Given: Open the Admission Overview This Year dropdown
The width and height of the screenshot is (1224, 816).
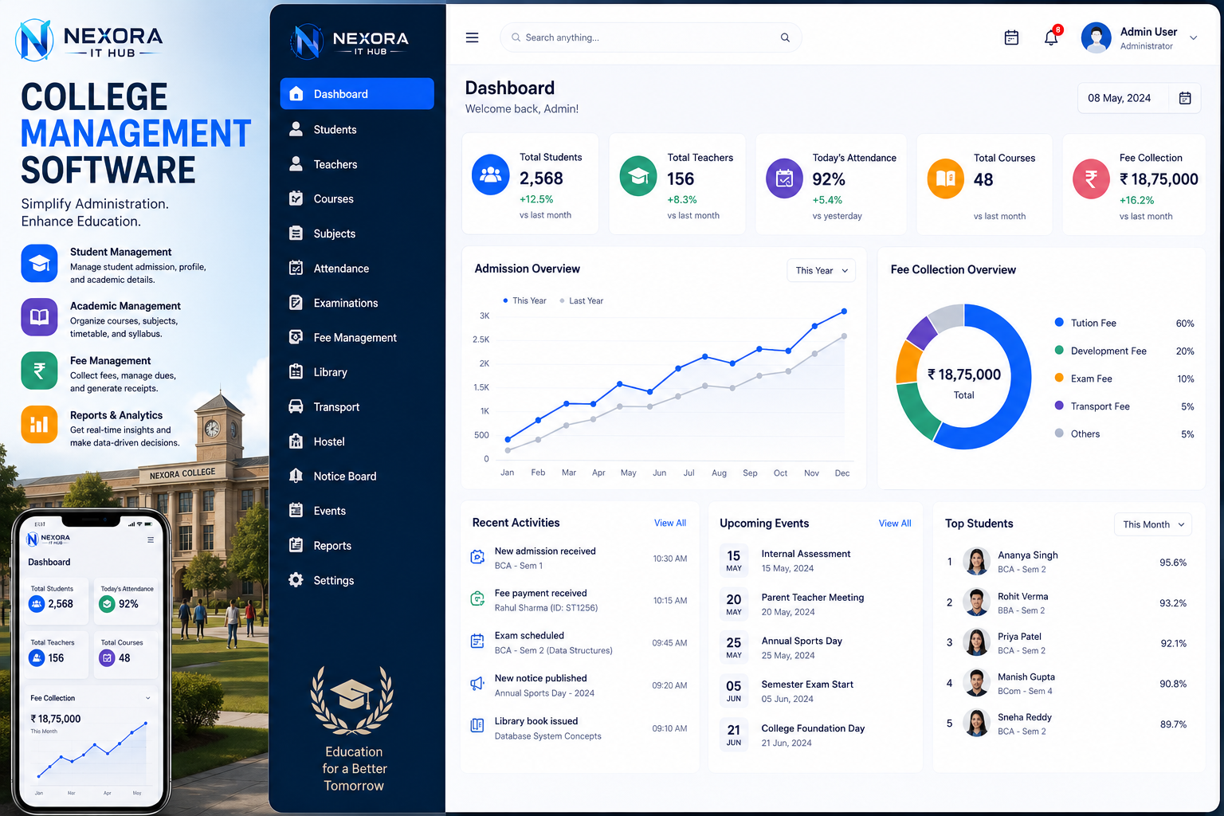Looking at the screenshot, I should click(x=822, y=271).
